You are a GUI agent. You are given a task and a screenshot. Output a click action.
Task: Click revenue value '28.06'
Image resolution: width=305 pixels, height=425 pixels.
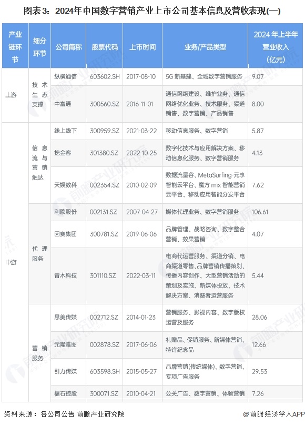point(259,317)
